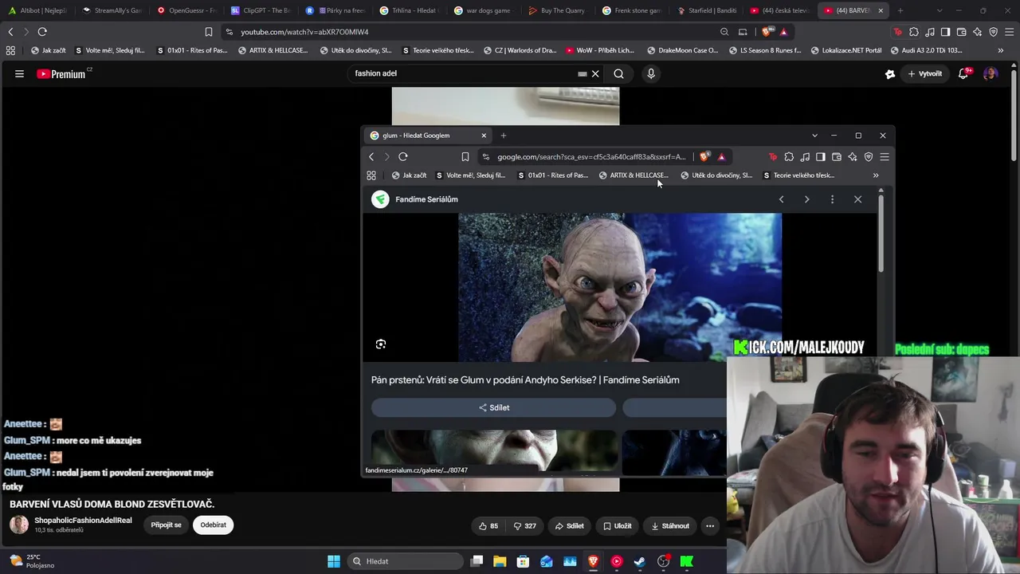Like the video with 85 likes
The height and width of the screenshot is (574, 1020).
click(488, 526)
